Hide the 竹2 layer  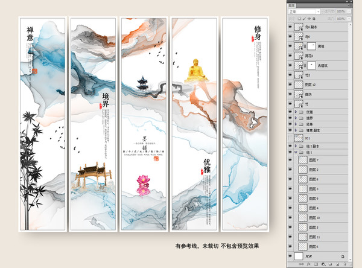[290, 75]
